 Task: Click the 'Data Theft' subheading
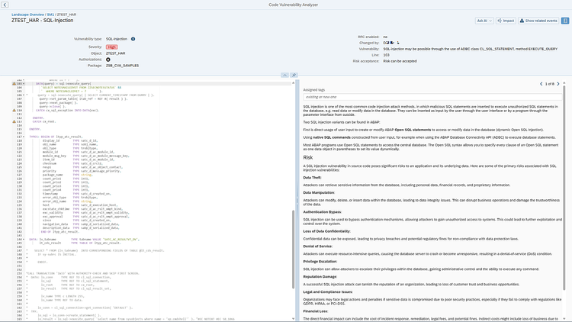pyautogui.click(x=312, y=178)
